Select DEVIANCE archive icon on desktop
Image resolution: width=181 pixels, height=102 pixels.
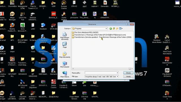(23, 72)
